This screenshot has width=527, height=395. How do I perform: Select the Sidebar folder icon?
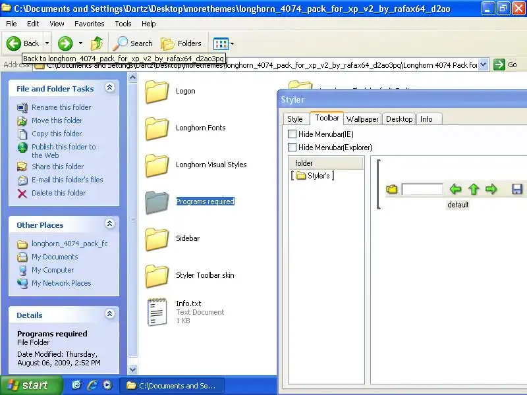tap(157, 239)
